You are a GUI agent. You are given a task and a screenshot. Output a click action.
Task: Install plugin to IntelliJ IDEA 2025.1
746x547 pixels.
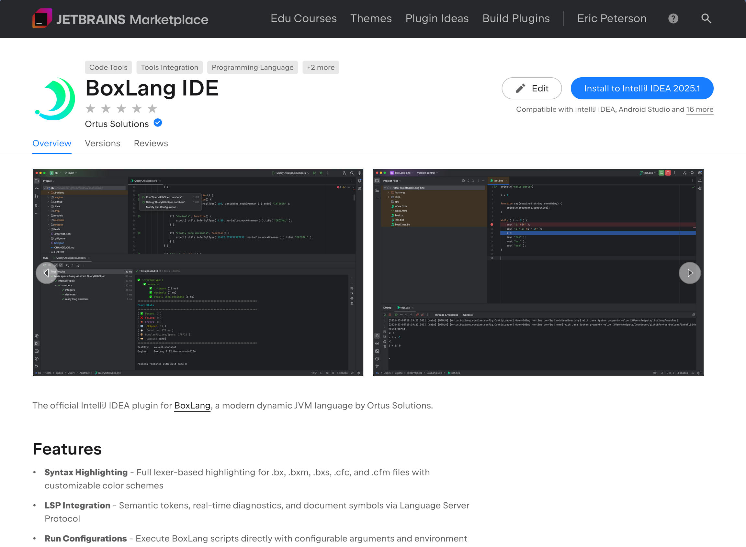642,88
